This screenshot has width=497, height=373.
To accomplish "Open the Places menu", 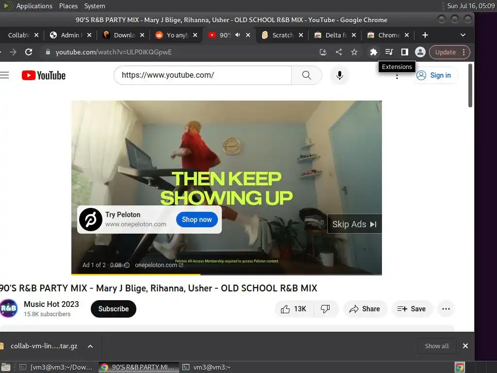I will pyautogui.click(x=68, y=6).
